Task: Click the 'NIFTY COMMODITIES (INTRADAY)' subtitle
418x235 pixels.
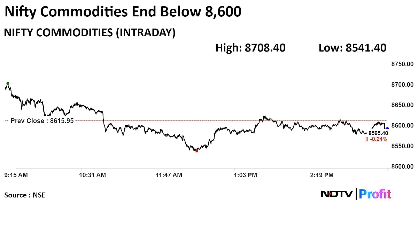Action: pyautogui.click(x=90, y=33)
